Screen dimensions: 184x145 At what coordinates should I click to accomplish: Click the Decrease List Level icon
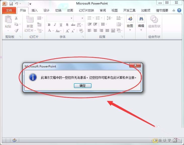click(x=90, y=24)
